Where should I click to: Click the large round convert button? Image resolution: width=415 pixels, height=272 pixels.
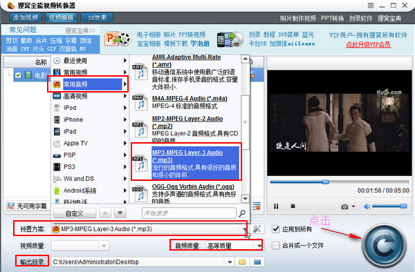click(384, 245)
